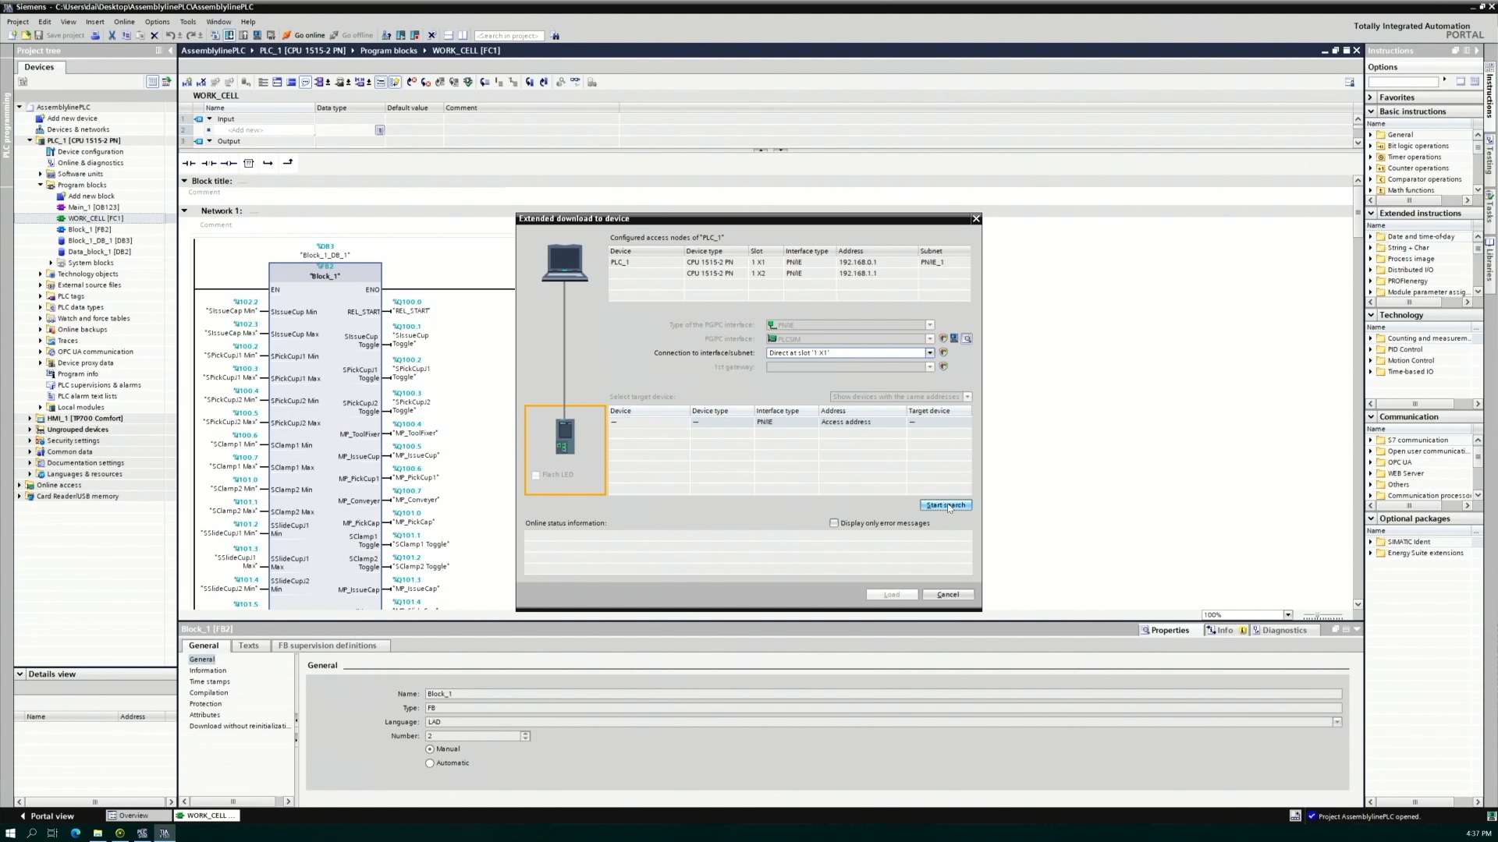Screen dimensions: 1498x842
Task: Click the search binoculars icon
Action: coord(555,36)
